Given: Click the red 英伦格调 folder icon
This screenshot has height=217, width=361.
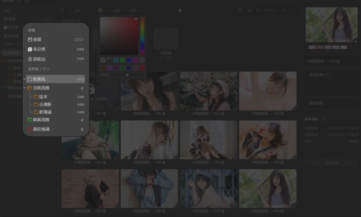Looking at the screenshot, I should click(x=30, y=130).
